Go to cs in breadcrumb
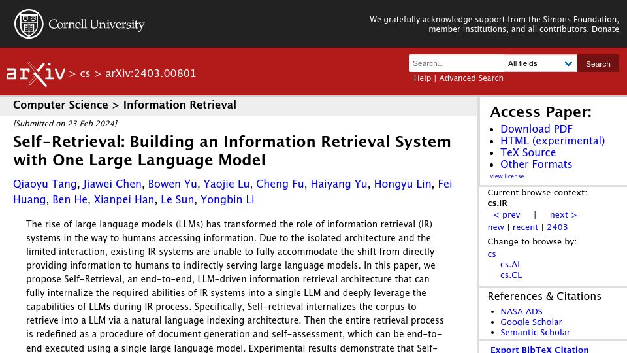Screen dimensions: 627x353 click(85, 74)
